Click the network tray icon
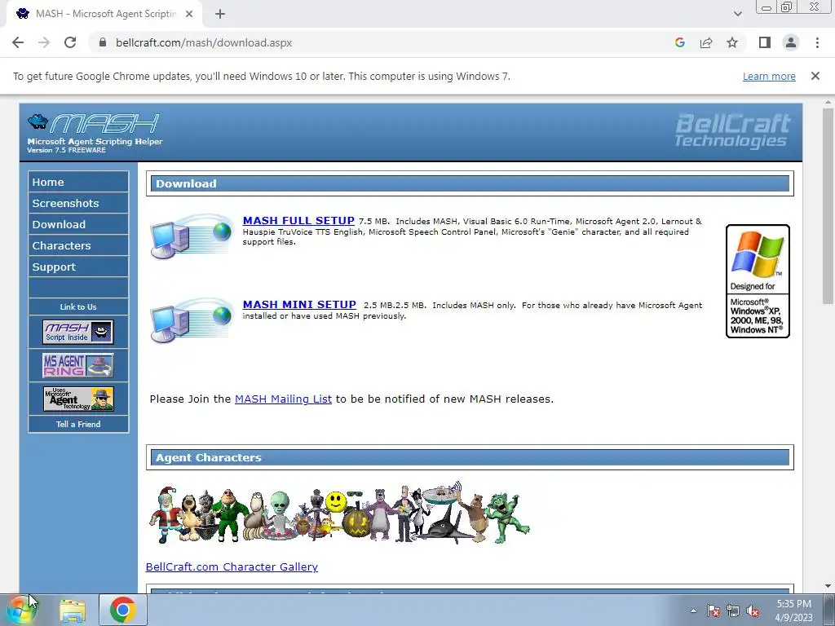835x626 pixels. (733, 611)
